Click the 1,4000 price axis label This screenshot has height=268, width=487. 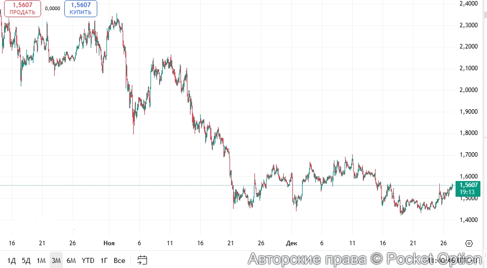click(468, 220)
